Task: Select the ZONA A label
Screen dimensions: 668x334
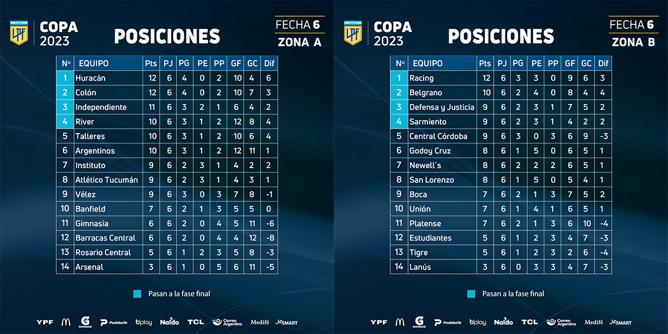Action: [299, 42]
